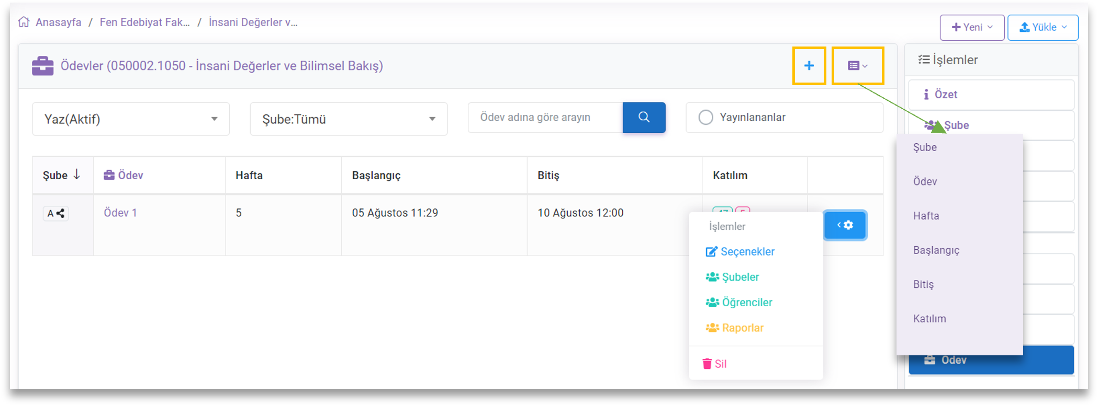
Task: Open the column view list icon dropdown
Action: click(857, 66)
